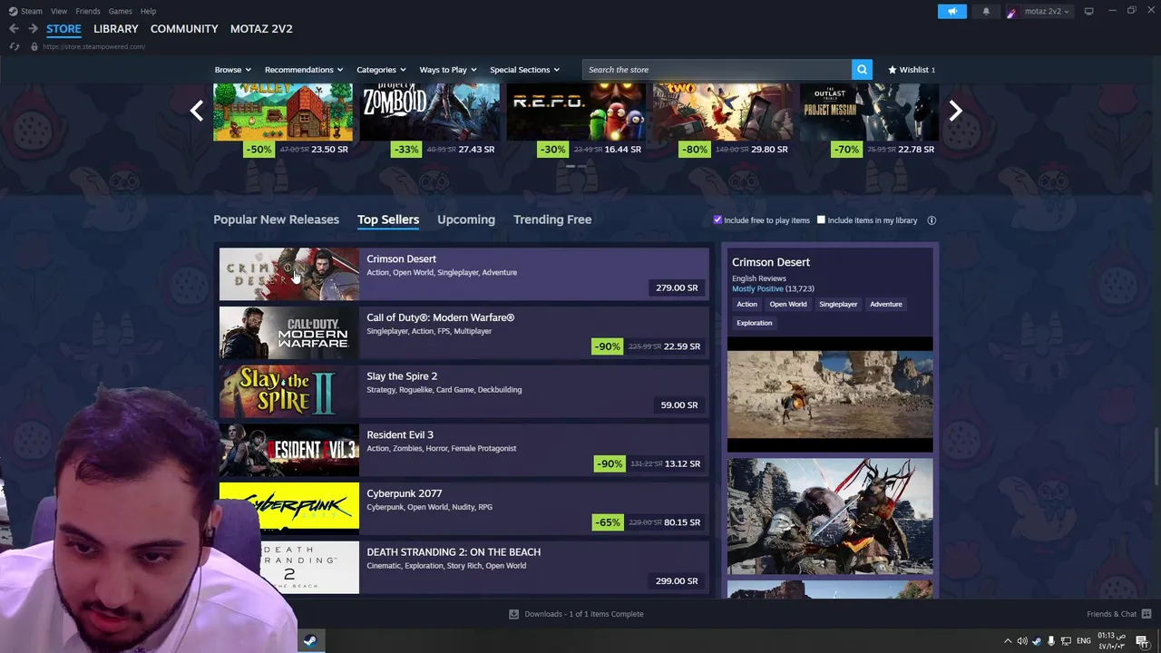Viewport: 1161px width, 653px height.
Task: Open Project Zomboid carousel thumbnail
Action: click(430, 112)
